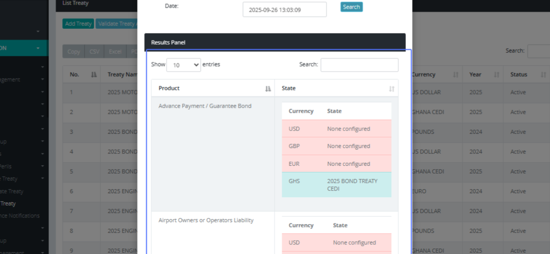Image resolution: width=550 pixels, height=254 pixels.
Task: Focus the Results Panel search box
Action: pyautogui.click(x=359, y=65)
